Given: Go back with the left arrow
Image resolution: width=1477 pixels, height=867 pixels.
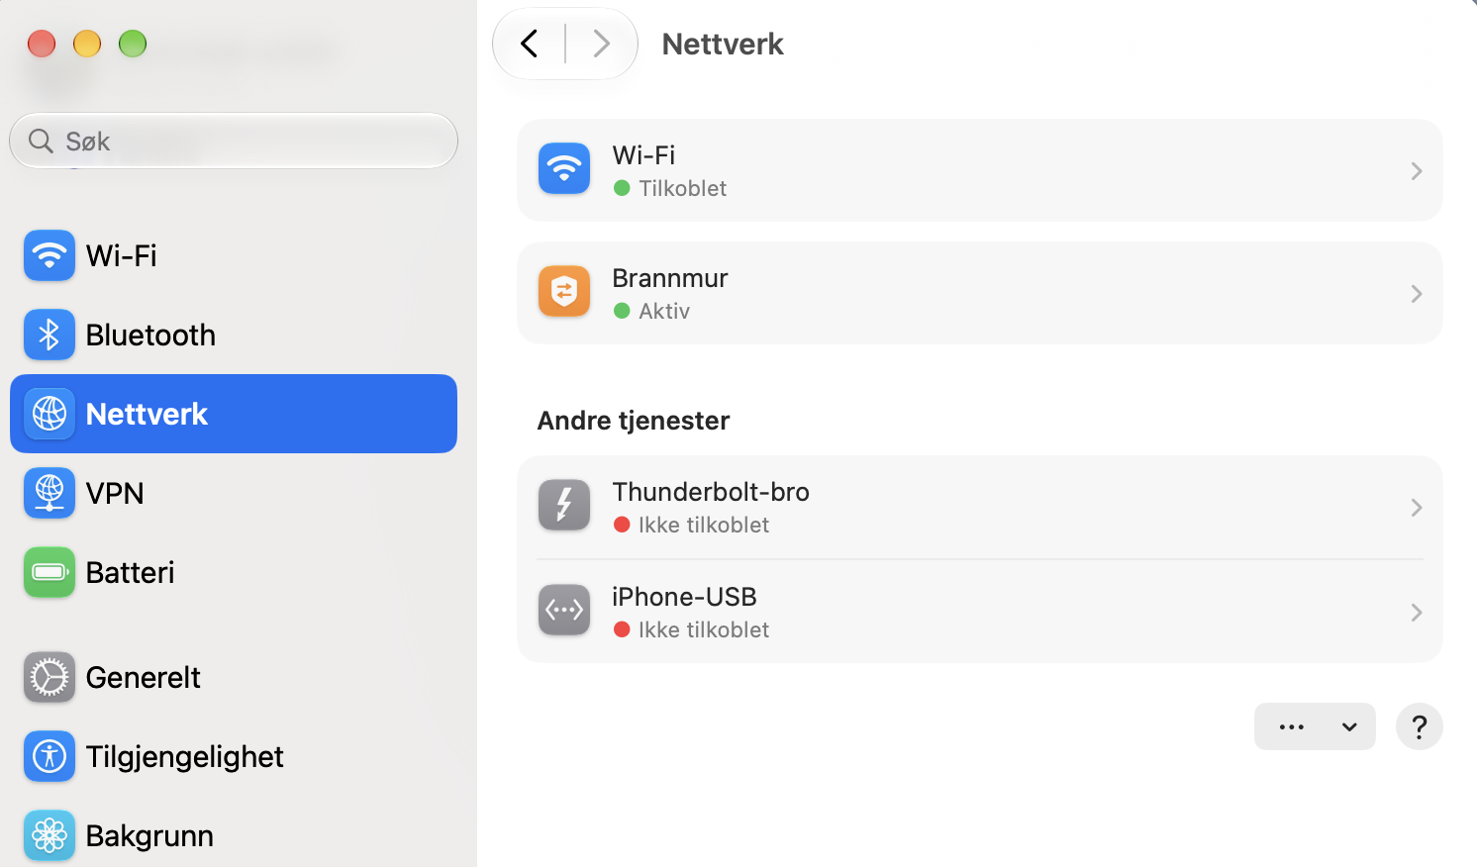Looking at the screenshot, I should click(x=530, y=44).
